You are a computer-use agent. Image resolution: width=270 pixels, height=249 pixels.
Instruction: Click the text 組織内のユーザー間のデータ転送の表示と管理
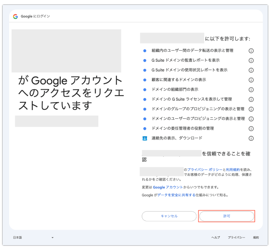coord(192,51)
